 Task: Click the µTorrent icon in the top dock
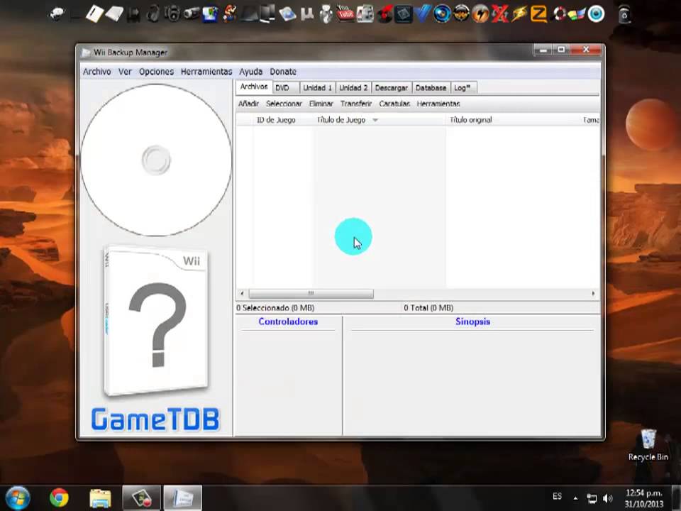[x=306, y=14]
